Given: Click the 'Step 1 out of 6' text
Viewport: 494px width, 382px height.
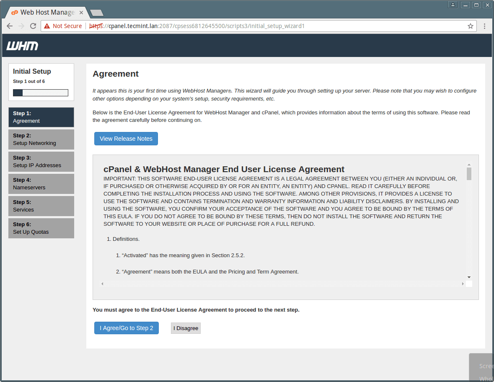Looking at the screenshot, I should point(28,81).
